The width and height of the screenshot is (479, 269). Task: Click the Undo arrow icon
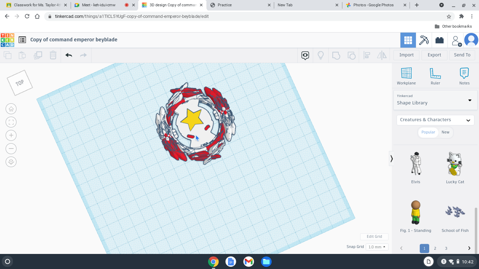pyautogui.click(x=69, y=55)
